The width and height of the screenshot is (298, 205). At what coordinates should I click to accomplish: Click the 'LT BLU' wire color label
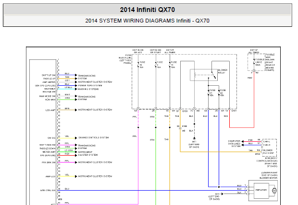[x=68, y=87]
